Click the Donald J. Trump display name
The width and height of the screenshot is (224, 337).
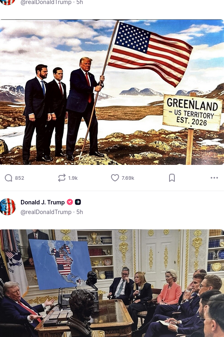43,202
